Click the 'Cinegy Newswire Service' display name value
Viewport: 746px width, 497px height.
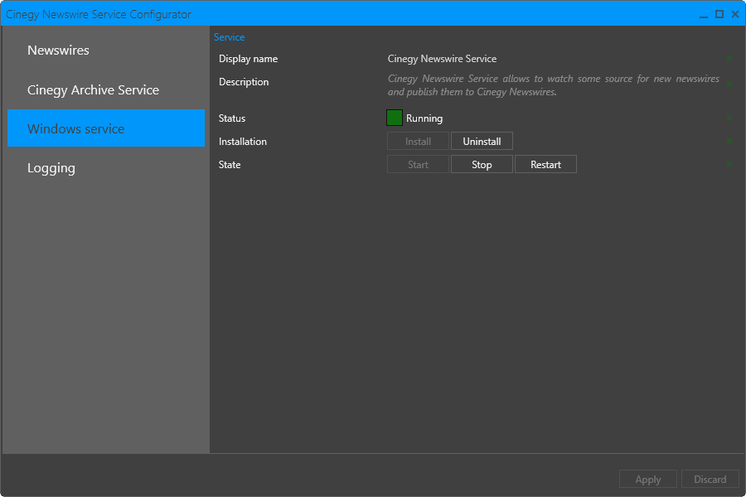442,59
